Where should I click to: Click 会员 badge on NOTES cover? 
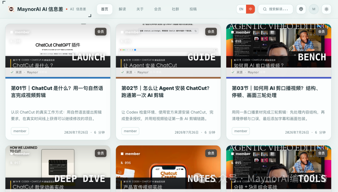(211, 153)
